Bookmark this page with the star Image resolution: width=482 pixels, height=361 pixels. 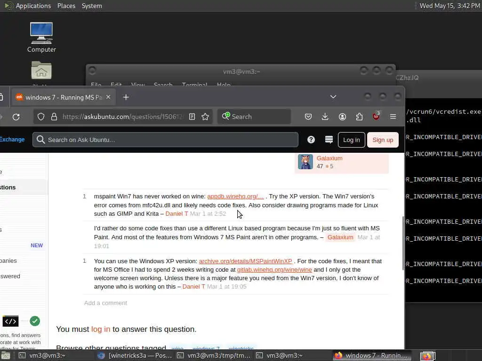click(205, 117)
